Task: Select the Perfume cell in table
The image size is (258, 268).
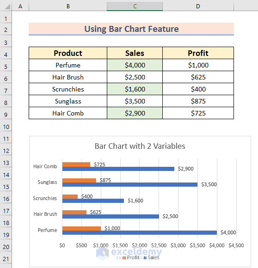Action: pos(68,65)
